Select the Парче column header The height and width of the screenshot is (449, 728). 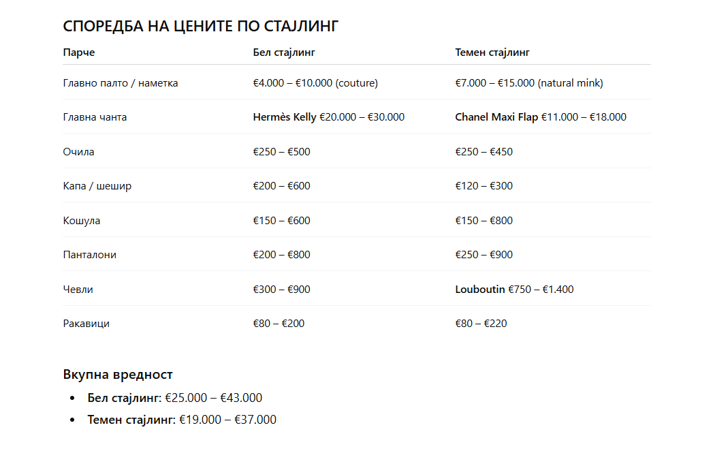(79, 52)
